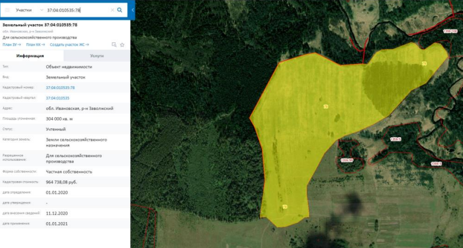Add parcel to favorites with star icon

[122, 44]
